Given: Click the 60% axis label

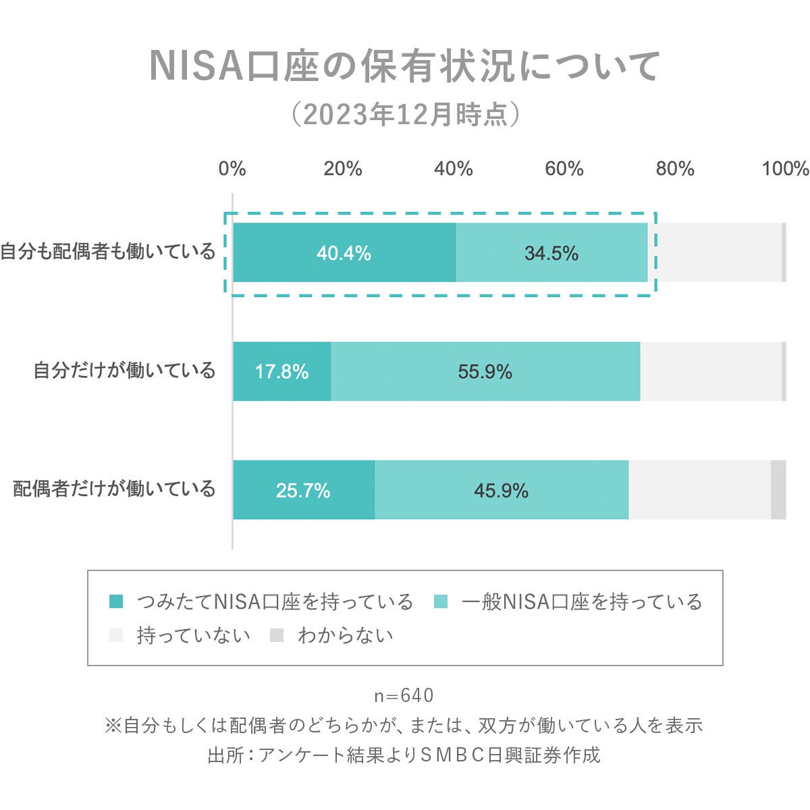Looking at the screenshot, I should point(564,169).
